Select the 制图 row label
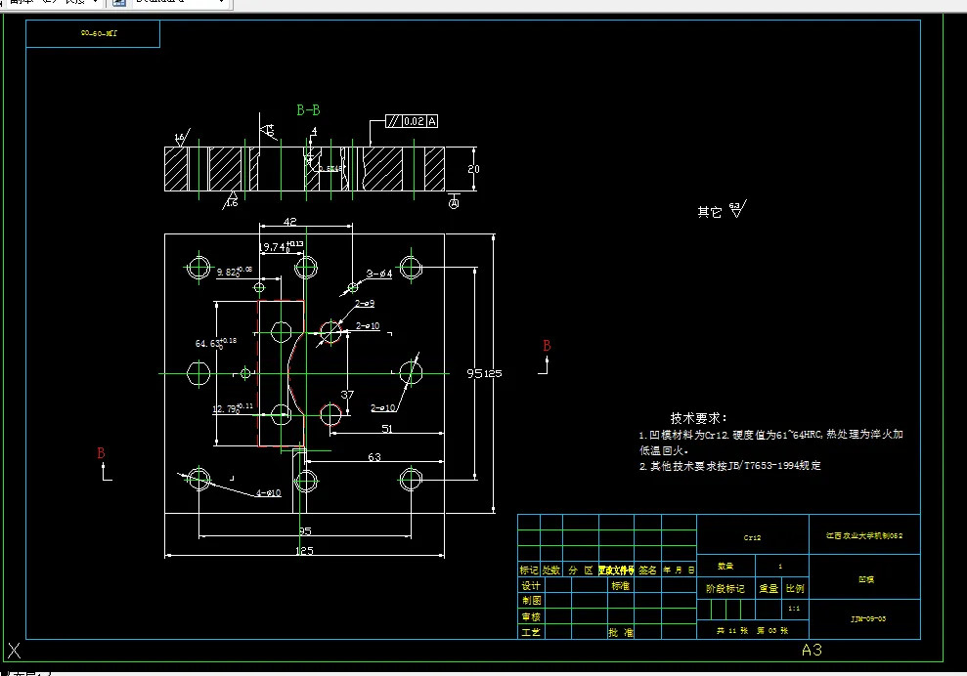This screenshot has height=676, width=967. 532,600
